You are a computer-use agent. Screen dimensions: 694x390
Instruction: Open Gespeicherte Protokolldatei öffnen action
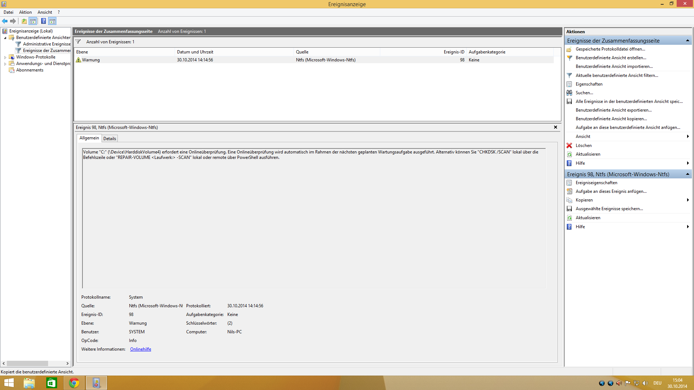pyautogui.click(x=610, y=49)
